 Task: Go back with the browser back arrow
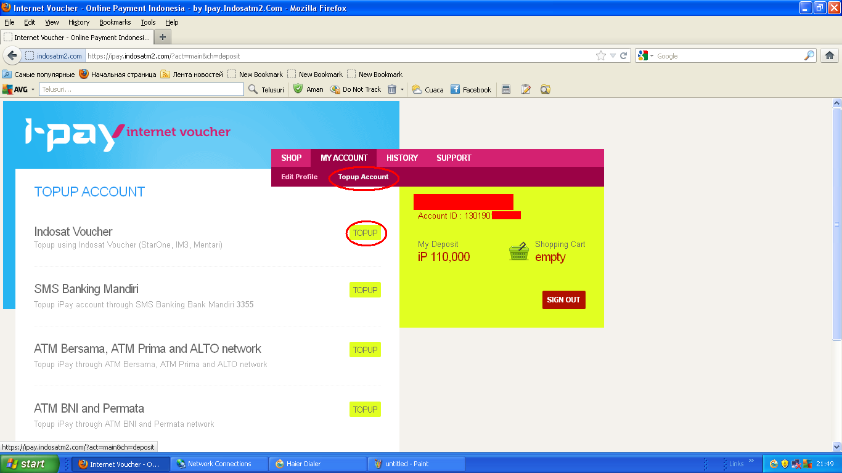[x=12, y=55]
